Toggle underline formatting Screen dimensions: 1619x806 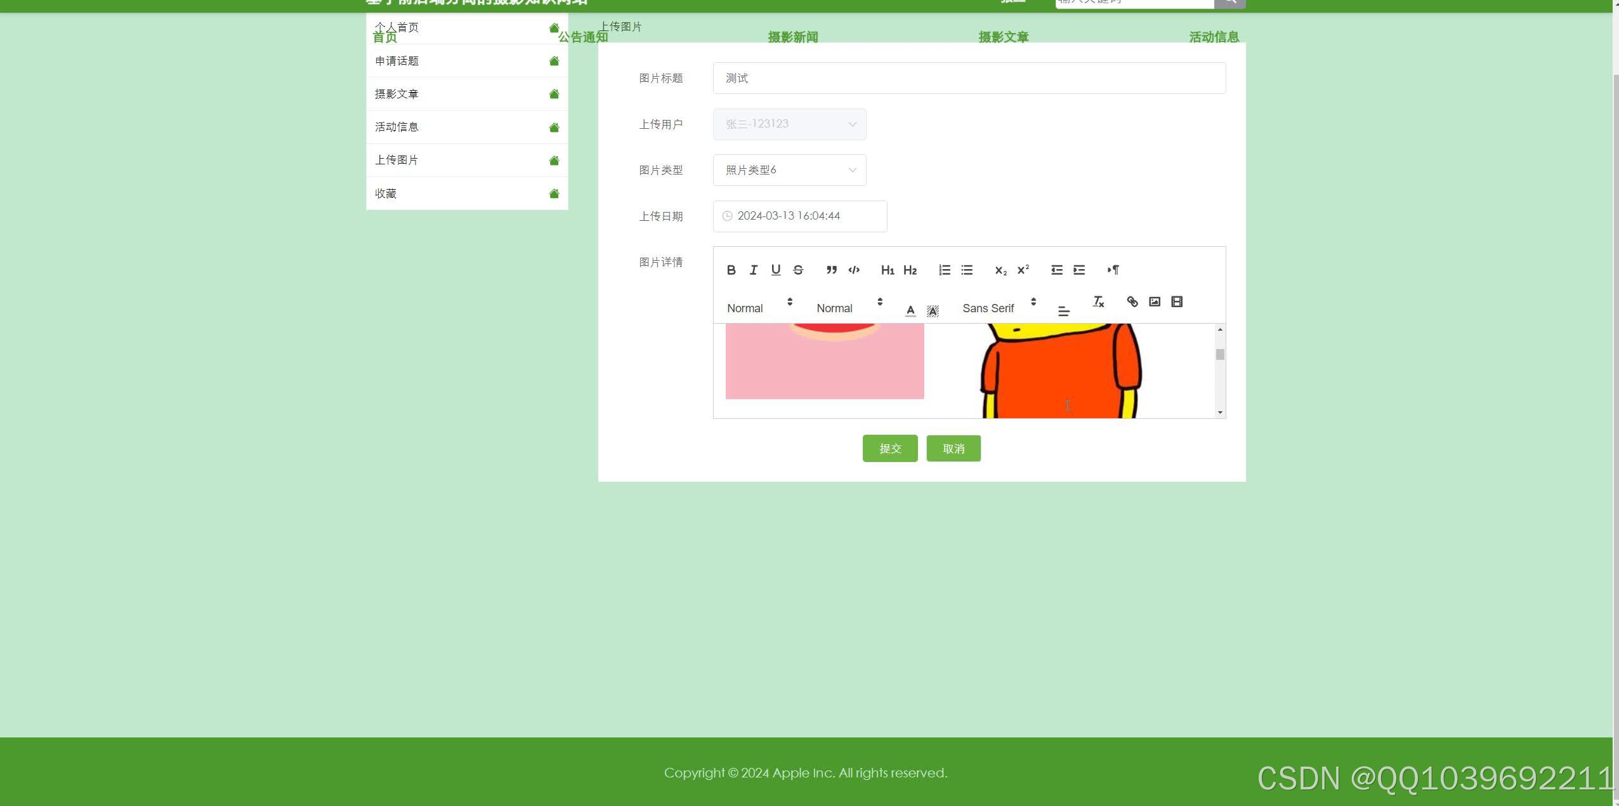[775, 270]
